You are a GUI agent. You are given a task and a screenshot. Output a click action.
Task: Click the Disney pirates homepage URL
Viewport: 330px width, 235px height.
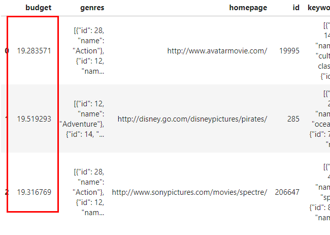click(192, 119)
